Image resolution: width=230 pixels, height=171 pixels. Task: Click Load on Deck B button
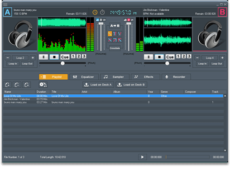[131, 85]
